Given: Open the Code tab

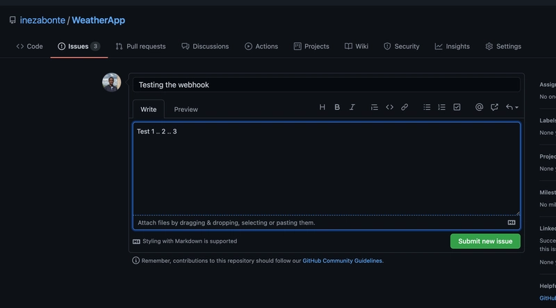Looking at the screenshot, I should [29, 47].
